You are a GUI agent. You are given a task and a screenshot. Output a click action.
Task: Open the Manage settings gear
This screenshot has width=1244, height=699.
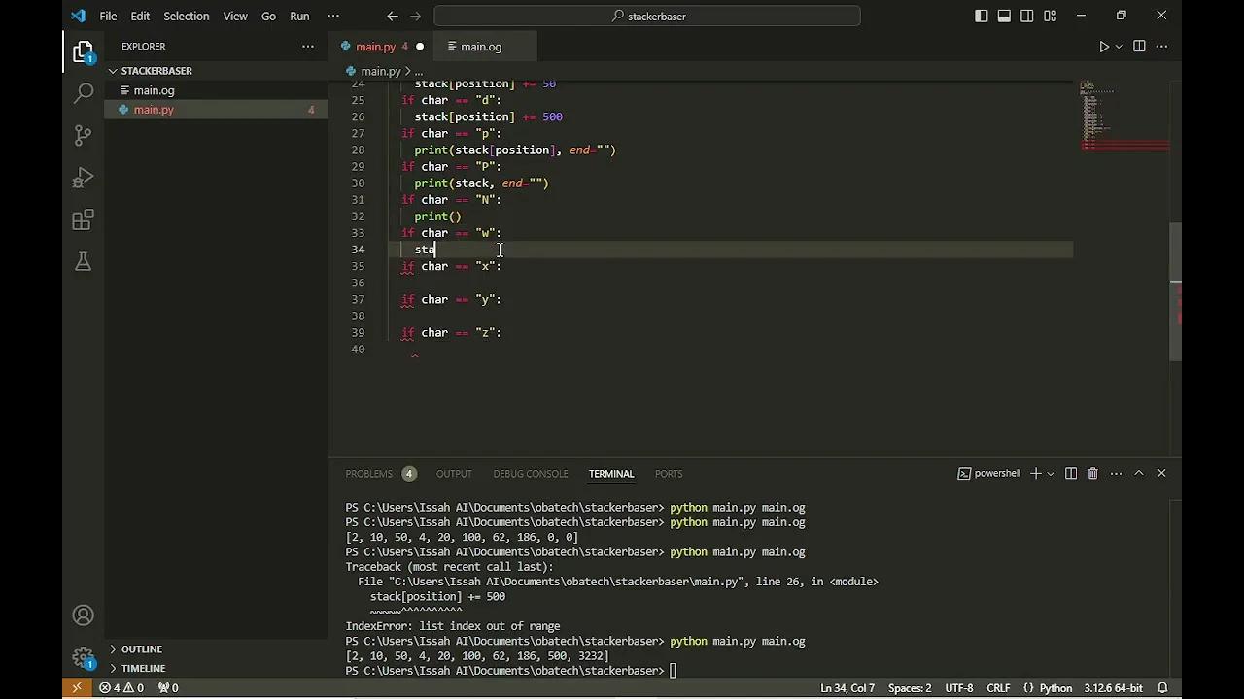(x=83, y=656)
